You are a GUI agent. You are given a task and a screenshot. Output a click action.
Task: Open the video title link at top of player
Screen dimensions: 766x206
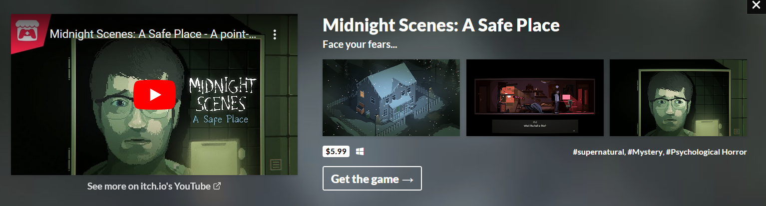coord(153,34)
